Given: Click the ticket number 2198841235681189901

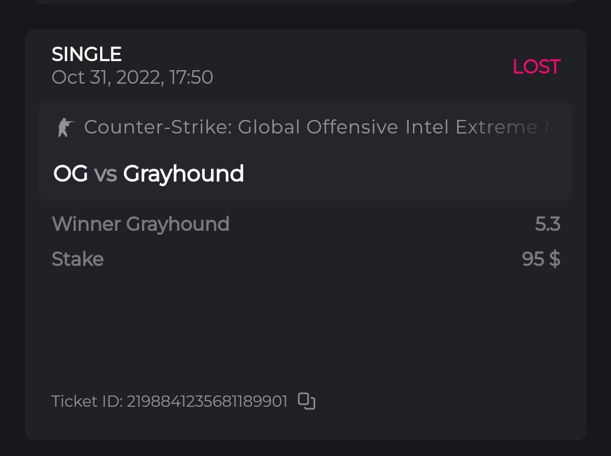Looking at the screenshot, I should pos(207,402).
